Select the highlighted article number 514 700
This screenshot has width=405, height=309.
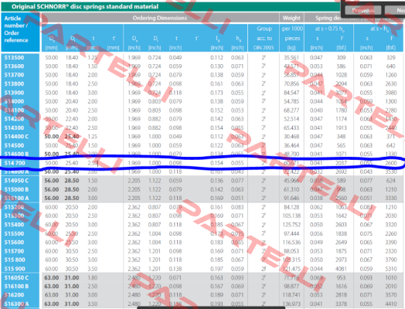coord(15,163)
